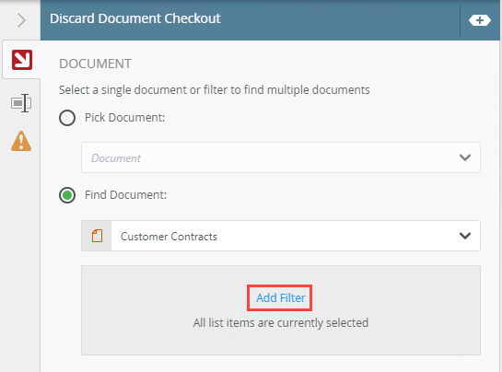Click the orange library icon beside Customer Contracts
502x372 pixels.
tap(97, 236)
